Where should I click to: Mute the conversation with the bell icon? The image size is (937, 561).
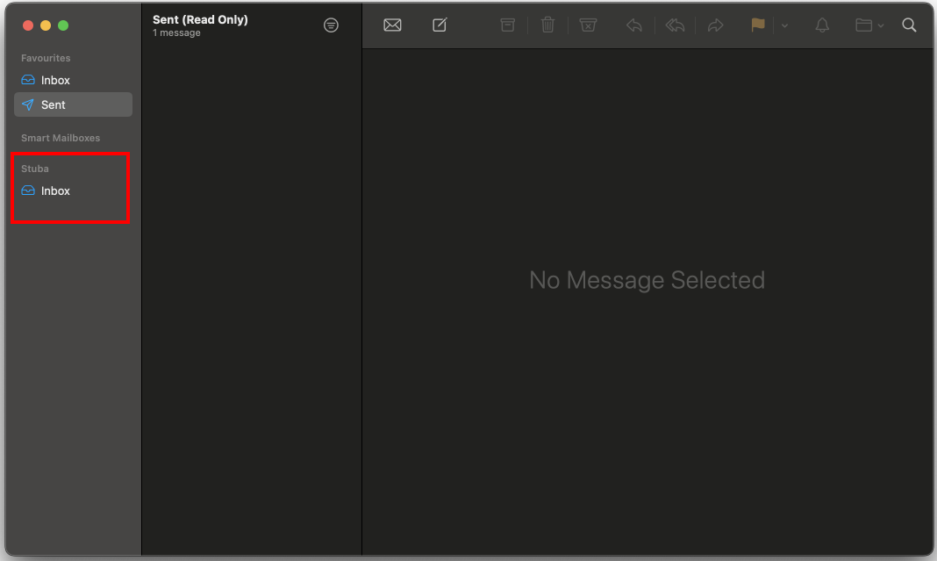coord(822,25)
